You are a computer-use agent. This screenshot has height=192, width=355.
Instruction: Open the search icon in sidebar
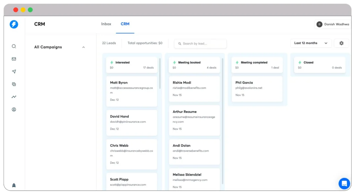14,46
